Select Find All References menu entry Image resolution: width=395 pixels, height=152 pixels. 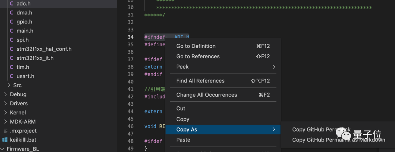click(x=200, y=81)
